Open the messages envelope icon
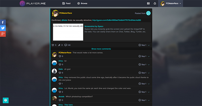 148,3
